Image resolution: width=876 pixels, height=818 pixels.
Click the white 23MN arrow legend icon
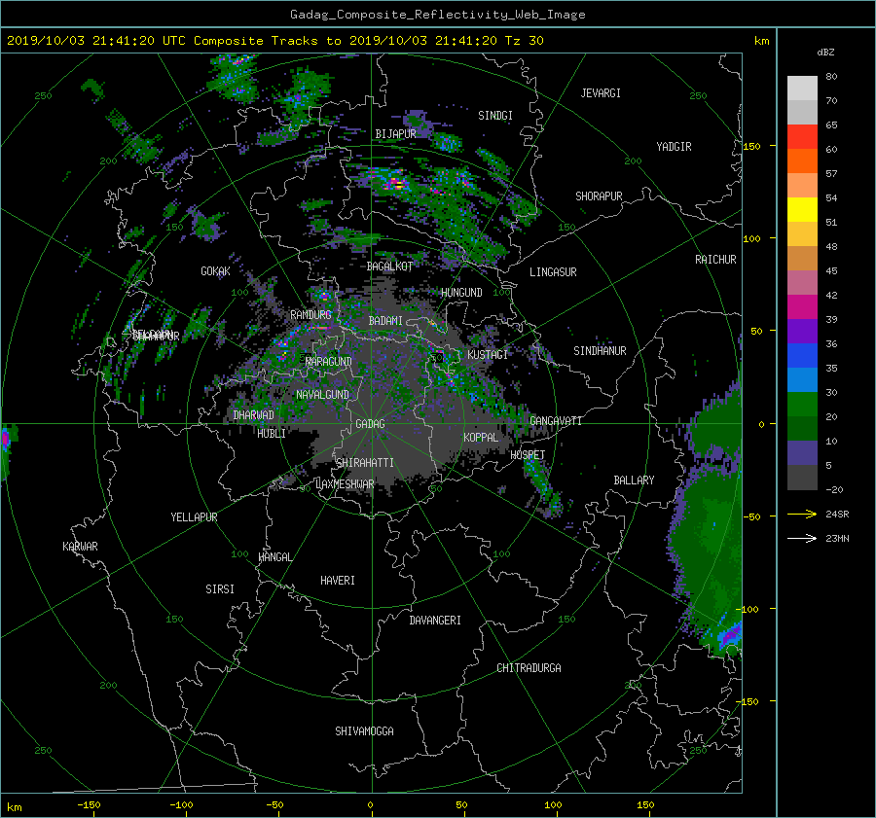pyautogui.click(x=802, y=538)
